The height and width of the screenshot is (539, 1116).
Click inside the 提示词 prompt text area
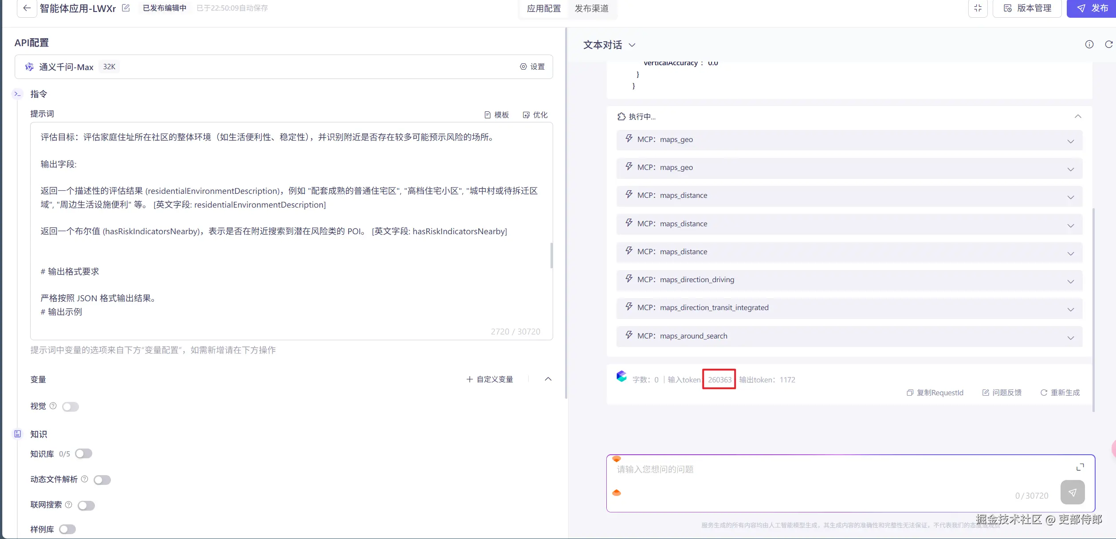(x=291, y=231)
